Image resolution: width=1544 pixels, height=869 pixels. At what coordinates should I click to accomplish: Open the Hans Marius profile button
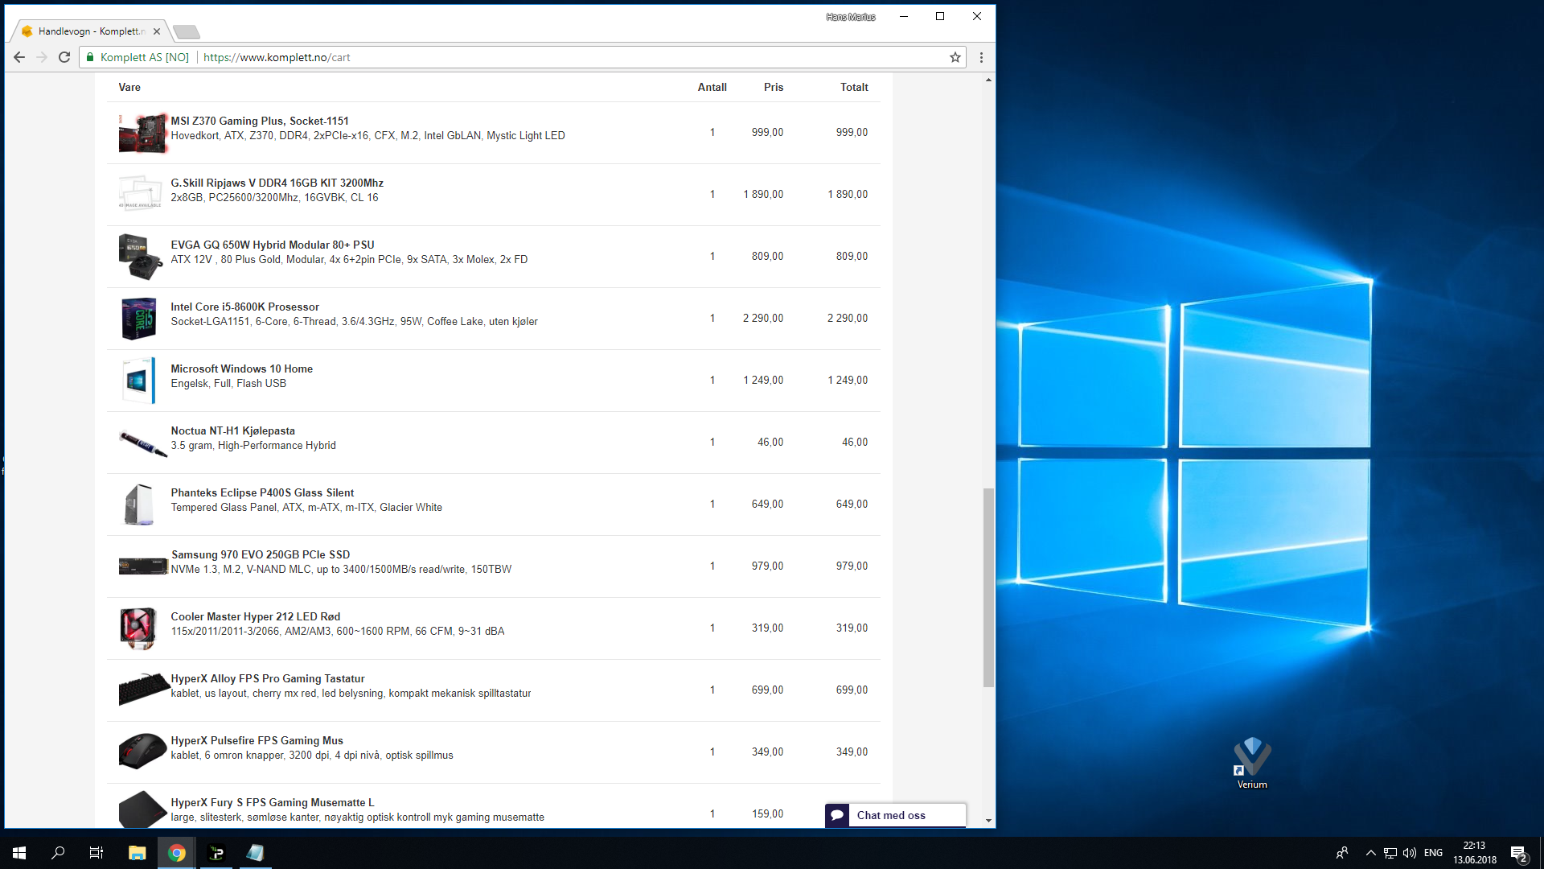(x=851, y=17)
